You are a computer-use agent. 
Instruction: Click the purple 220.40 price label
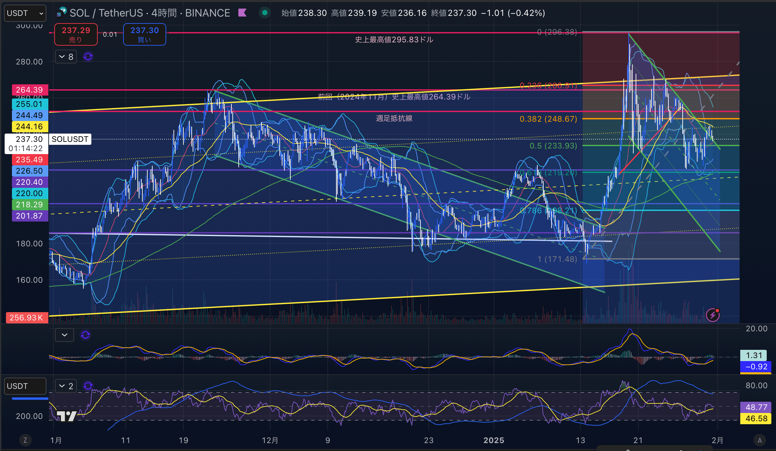tap(30, 182)
